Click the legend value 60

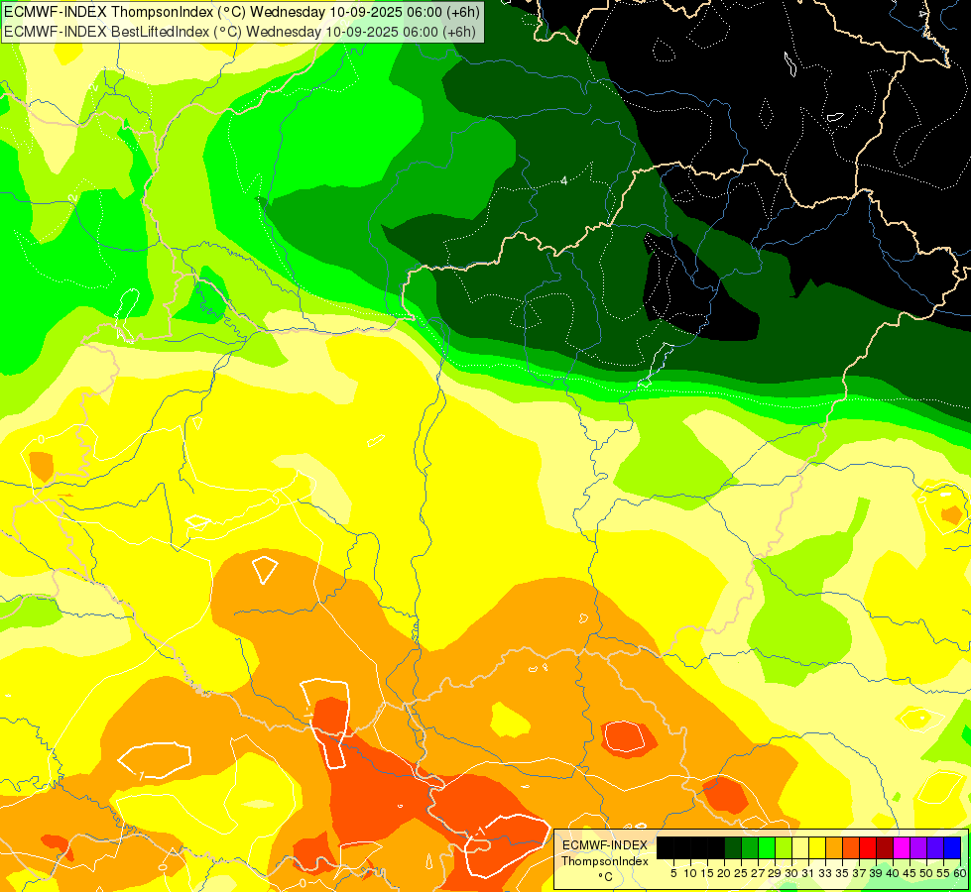coord(960,873)
